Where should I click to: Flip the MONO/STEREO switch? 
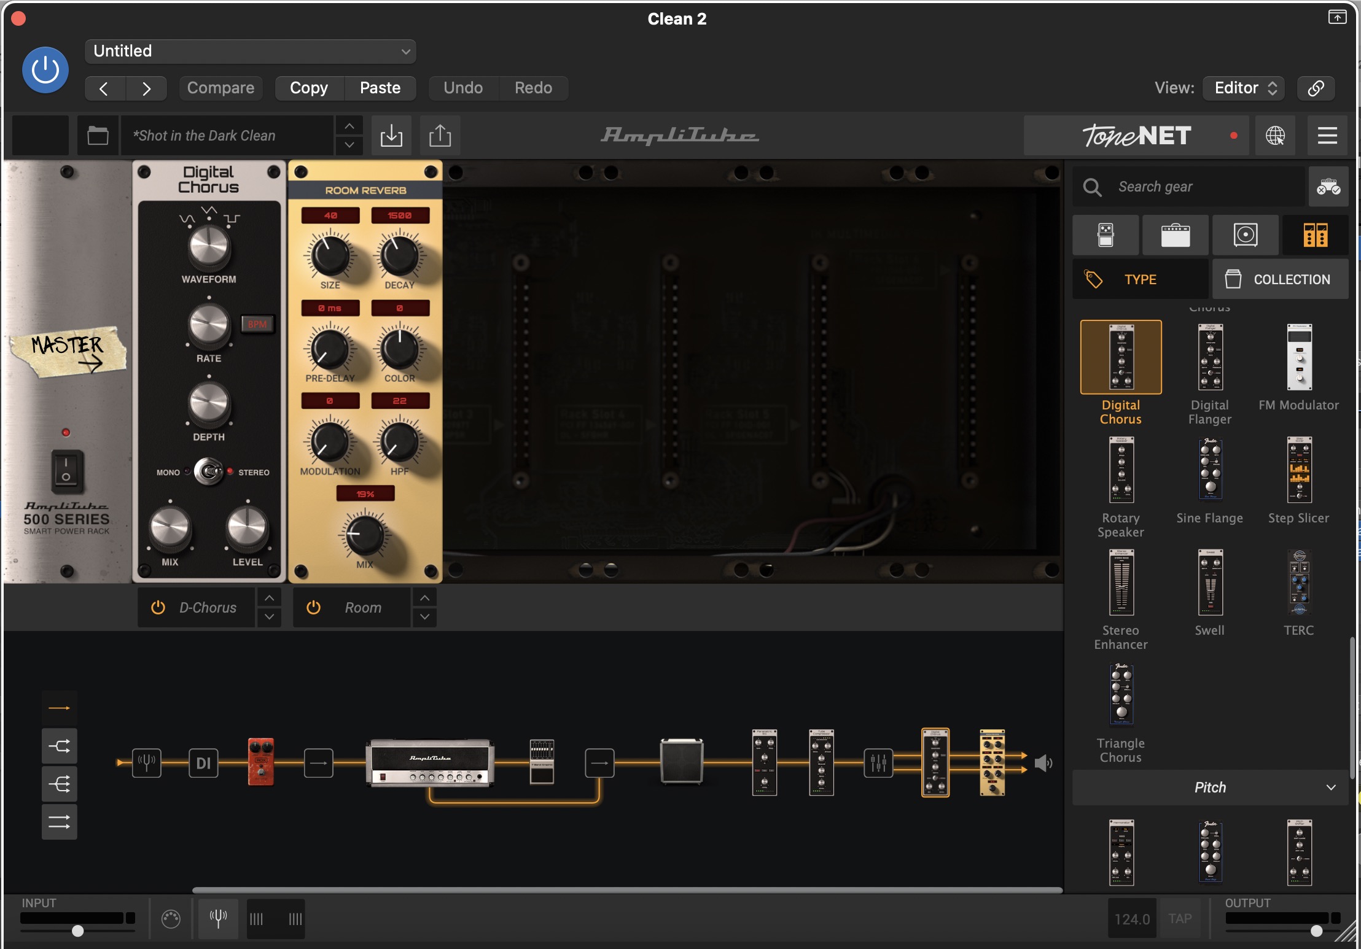point(209,471)
